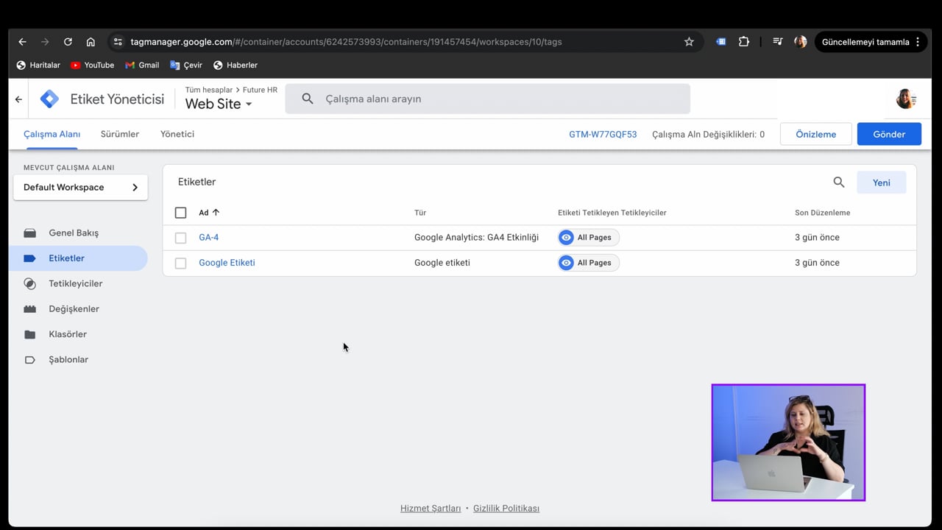Screen dimensions: 942x530
Task: Open the Haritalar bookmark
Action: 38,65
